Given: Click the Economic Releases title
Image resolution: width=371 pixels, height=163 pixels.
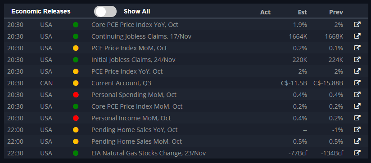Looking at the screenshot, I should (x=41, y=11).
